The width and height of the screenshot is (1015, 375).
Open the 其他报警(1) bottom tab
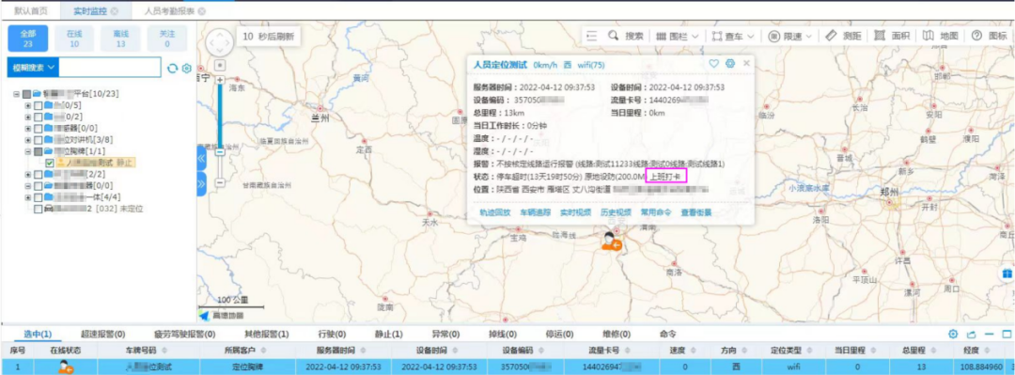point(266,335)
